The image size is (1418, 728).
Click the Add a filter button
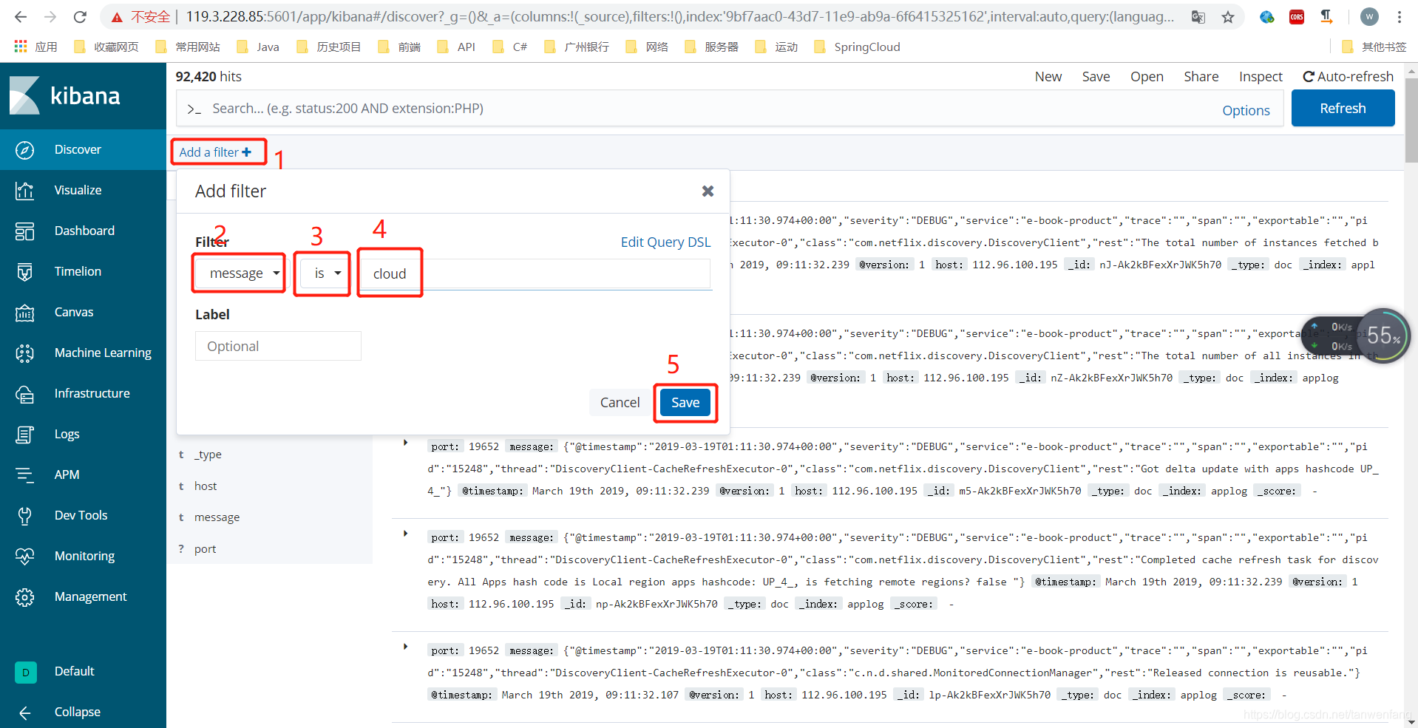coord(216,152)
